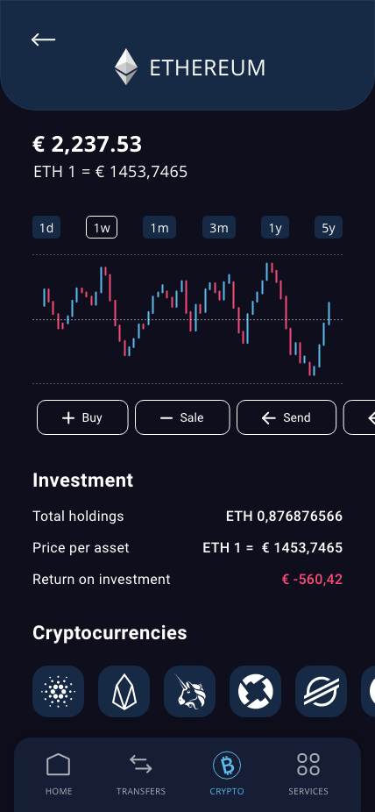Tap the Buy button
This screenshot has width=375, height=812.
coord(82,417)
